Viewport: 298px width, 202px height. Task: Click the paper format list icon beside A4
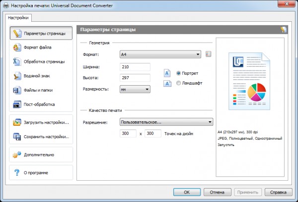(x=209, y=54)
